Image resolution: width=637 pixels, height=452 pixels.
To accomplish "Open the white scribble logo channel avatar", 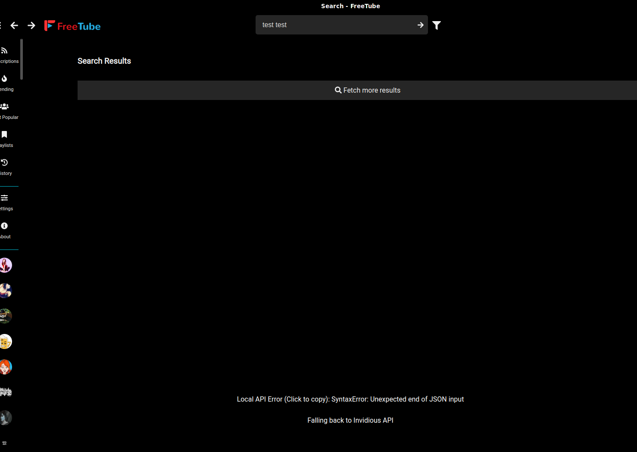I will [x=5, y=392].
